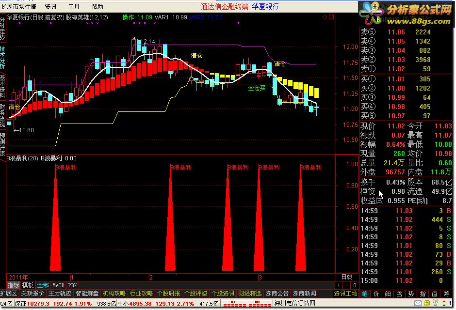
Task: Click the 中小 index value 4895.38
Action: [x=141, y=304]
